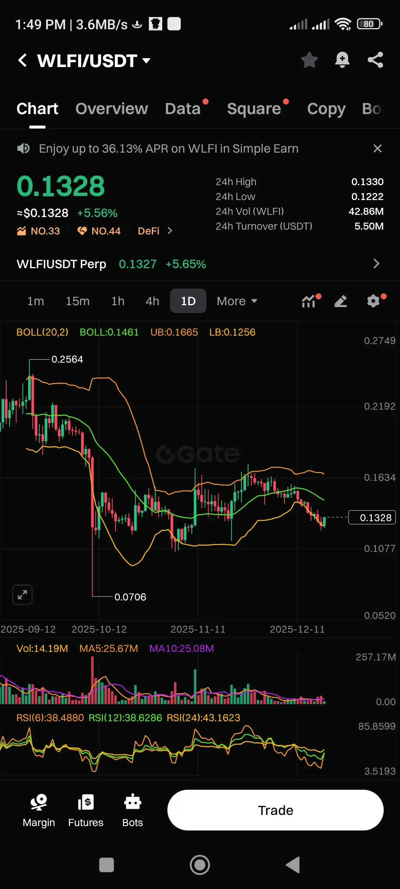Switch to the Square tab

coord(254,109)
